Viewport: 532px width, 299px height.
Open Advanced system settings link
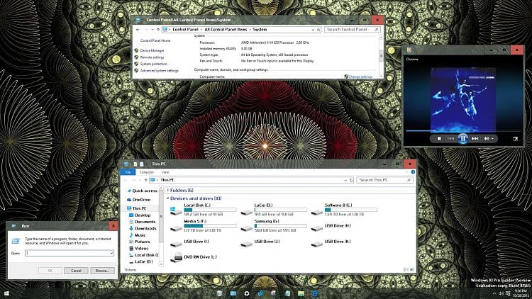159,71
